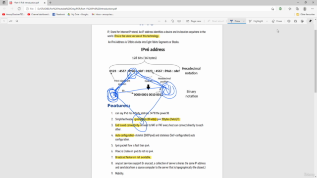Click the 'of 2' page count
Viewport: 317px width, 178px height.
pyautogui.click(x=10, y=21)
